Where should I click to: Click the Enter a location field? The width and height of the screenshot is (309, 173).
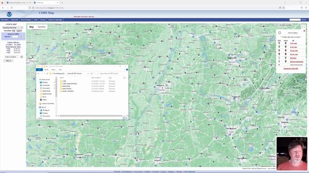[12, 57]
